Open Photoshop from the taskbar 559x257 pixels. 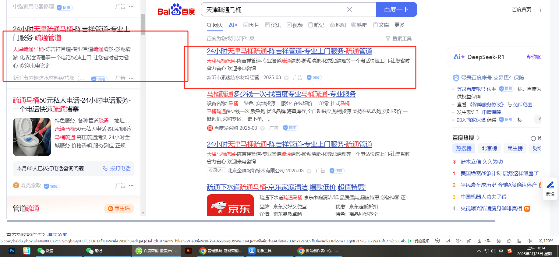[12, 251]
